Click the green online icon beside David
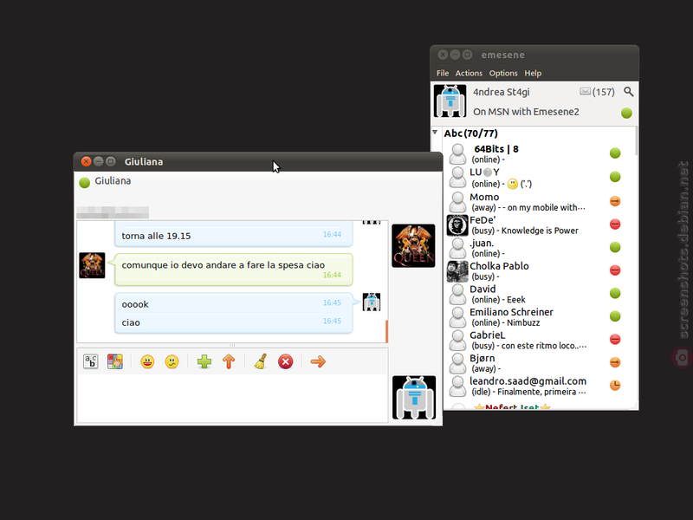Viewport: 693px width, 520px height. [615, 293]
